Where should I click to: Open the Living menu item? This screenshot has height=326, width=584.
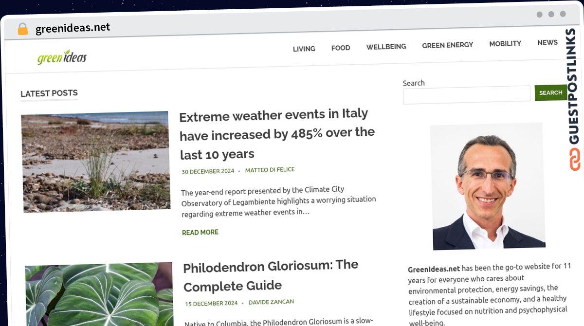click(x=304, y=49)
